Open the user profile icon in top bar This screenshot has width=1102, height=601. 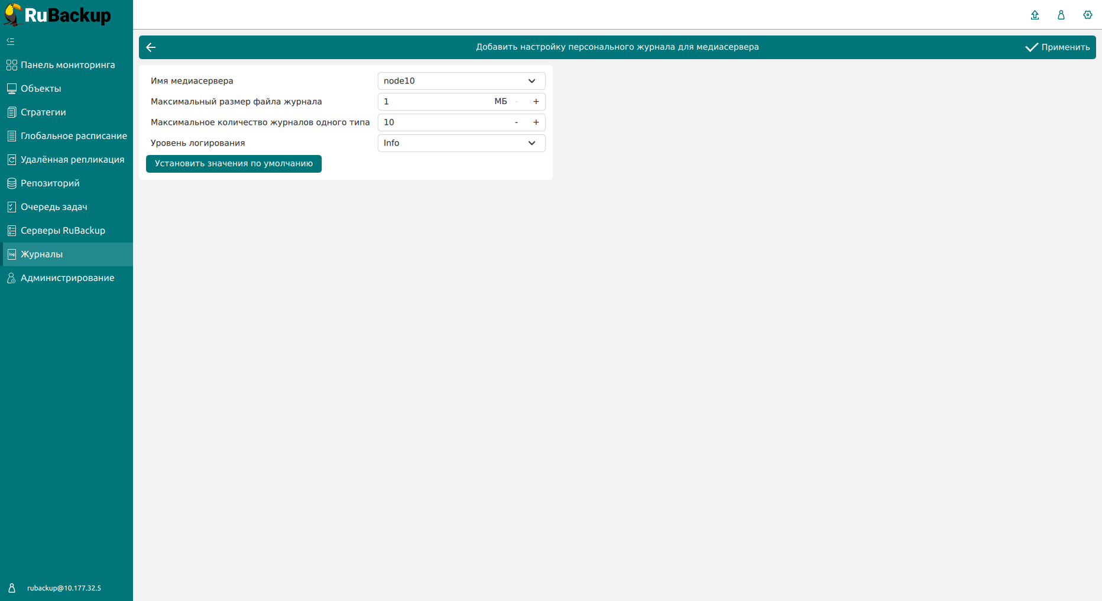coord(1061,15)
